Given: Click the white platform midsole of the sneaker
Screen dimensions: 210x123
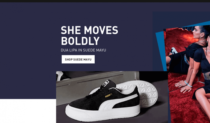Looking at the screenshot, I should click(x=103, y=113).
